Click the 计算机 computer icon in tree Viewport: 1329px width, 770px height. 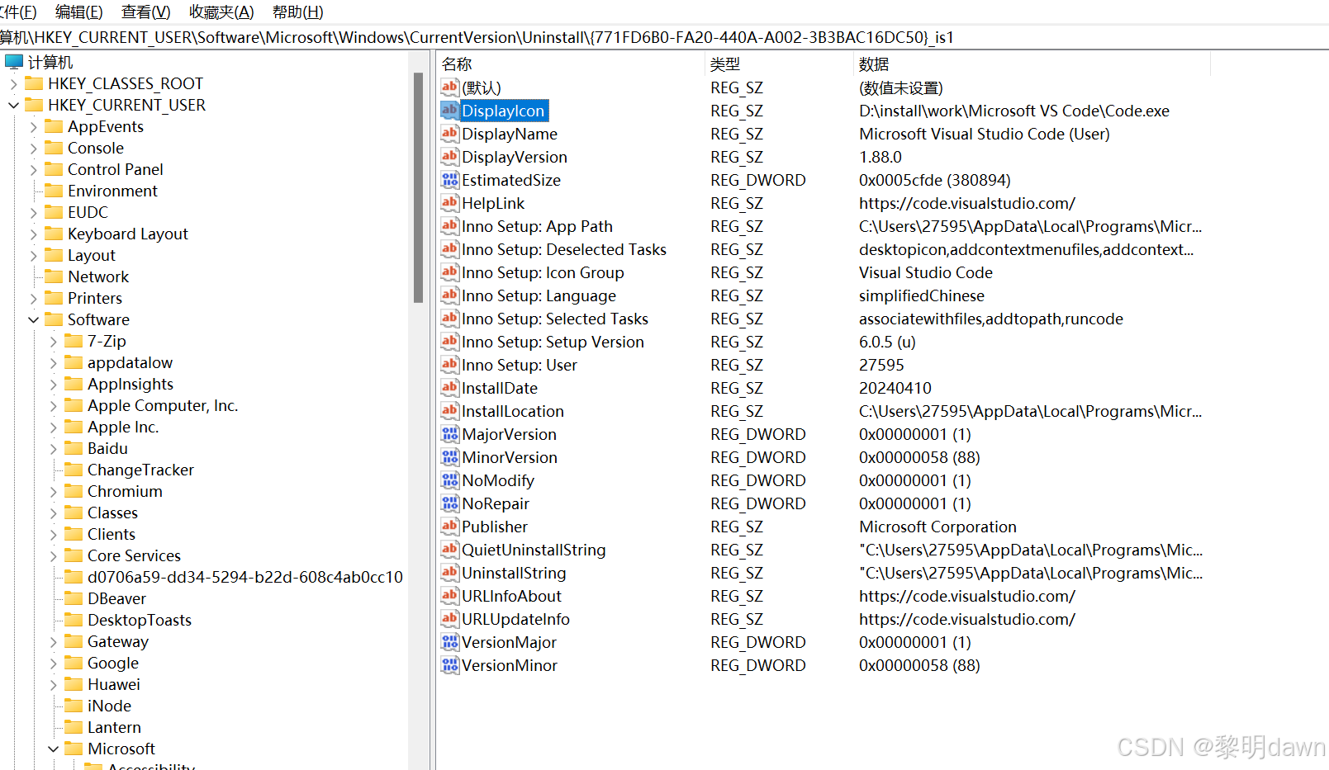pos(14,62)
